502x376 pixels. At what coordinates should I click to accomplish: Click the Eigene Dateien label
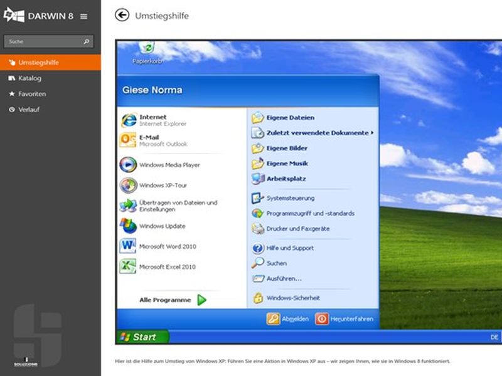click(291, 118)
